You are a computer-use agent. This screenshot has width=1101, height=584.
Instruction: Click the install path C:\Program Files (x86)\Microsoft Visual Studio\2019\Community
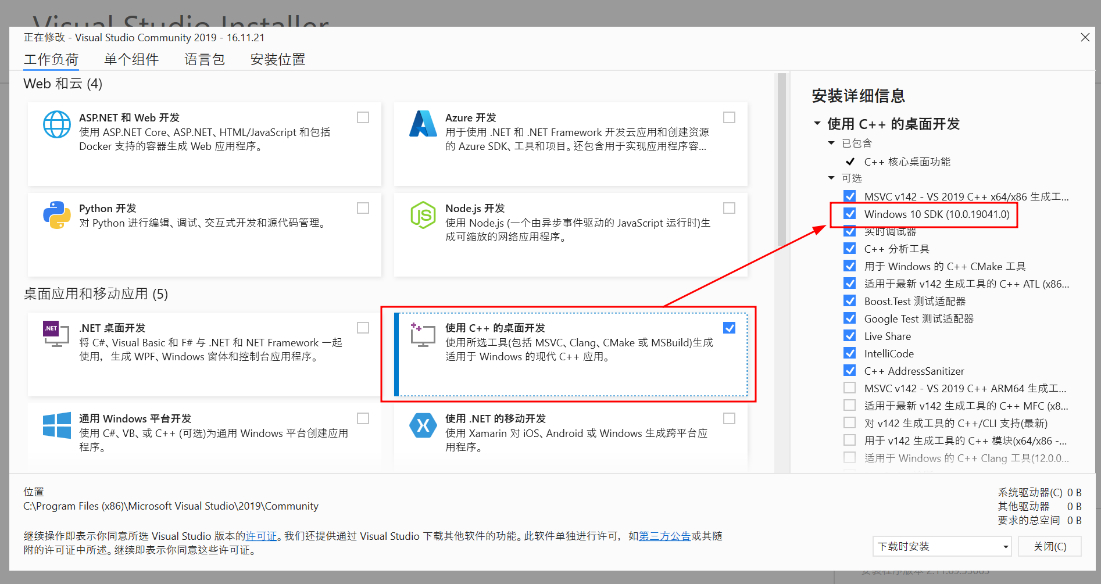(171, 506)
